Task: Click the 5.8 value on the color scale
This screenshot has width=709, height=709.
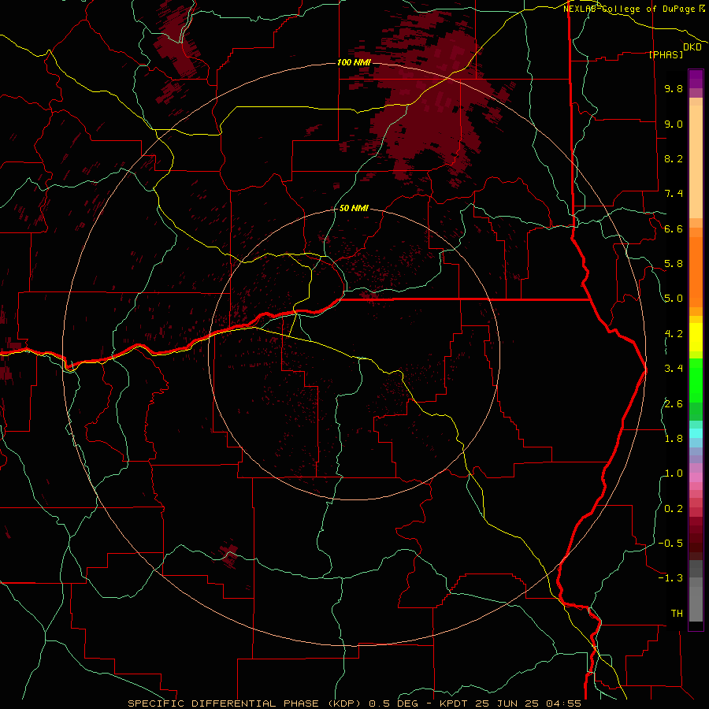Action: 674,264
